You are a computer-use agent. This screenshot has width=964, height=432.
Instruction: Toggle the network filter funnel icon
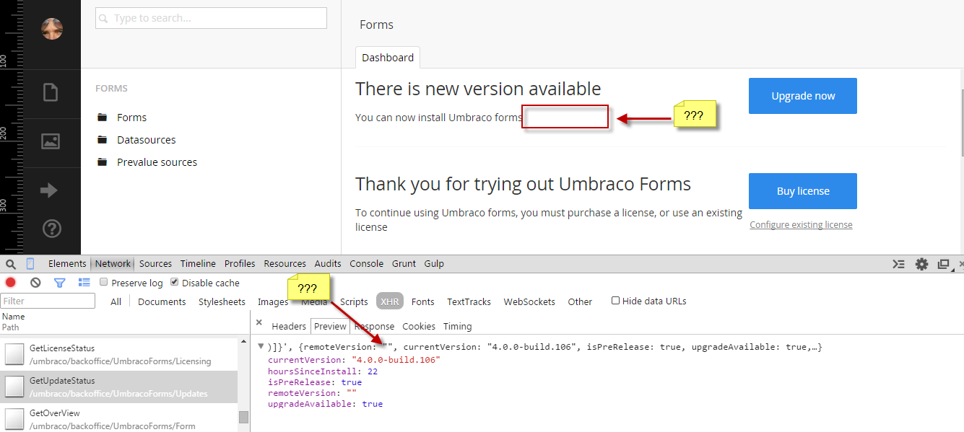click(x=60, y=283)
